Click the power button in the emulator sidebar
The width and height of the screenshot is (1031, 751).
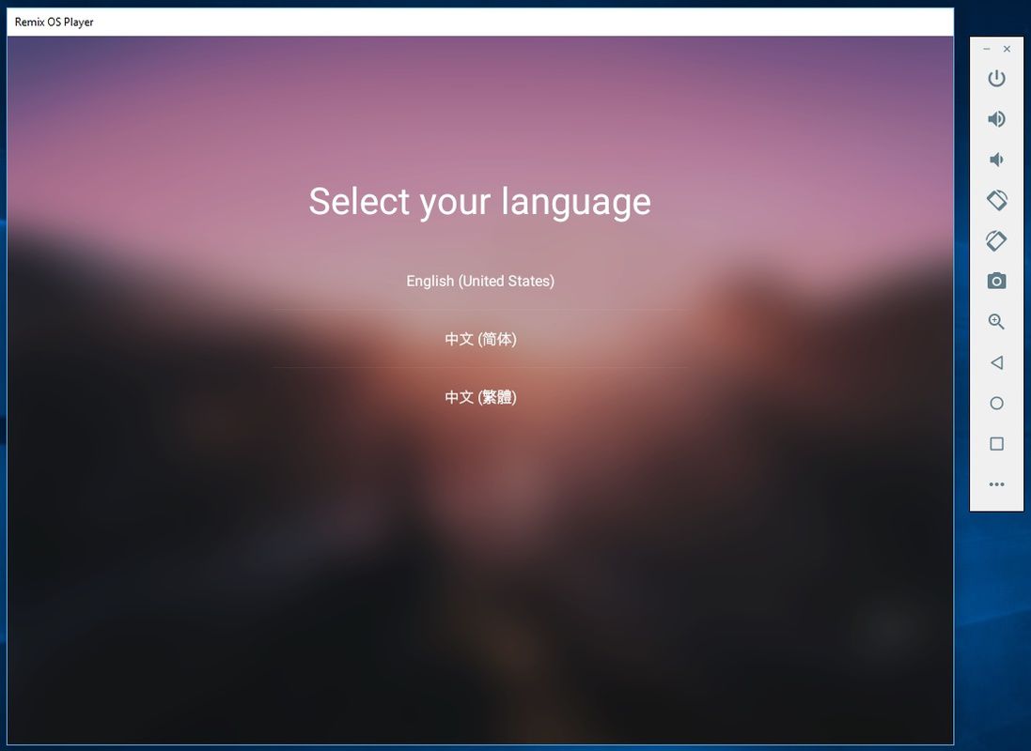[x=996, y=78]
